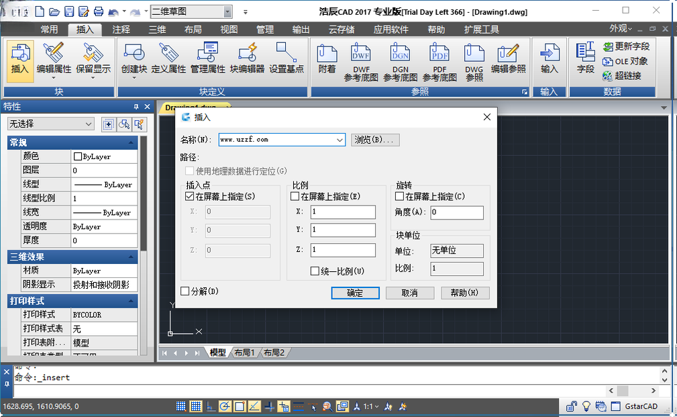Check rotation specify on-screen option
The width and height of the screenshot is (677, 417).
(399, 196)
